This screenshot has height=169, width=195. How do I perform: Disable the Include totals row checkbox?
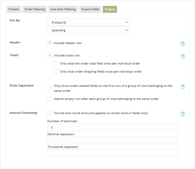coord(50,55)
